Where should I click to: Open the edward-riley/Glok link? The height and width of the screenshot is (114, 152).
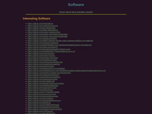coord(43,58)
